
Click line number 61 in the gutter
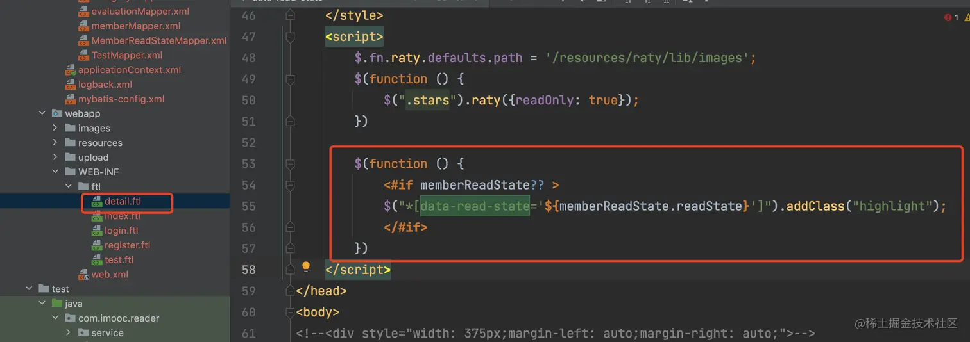[248, 334]
